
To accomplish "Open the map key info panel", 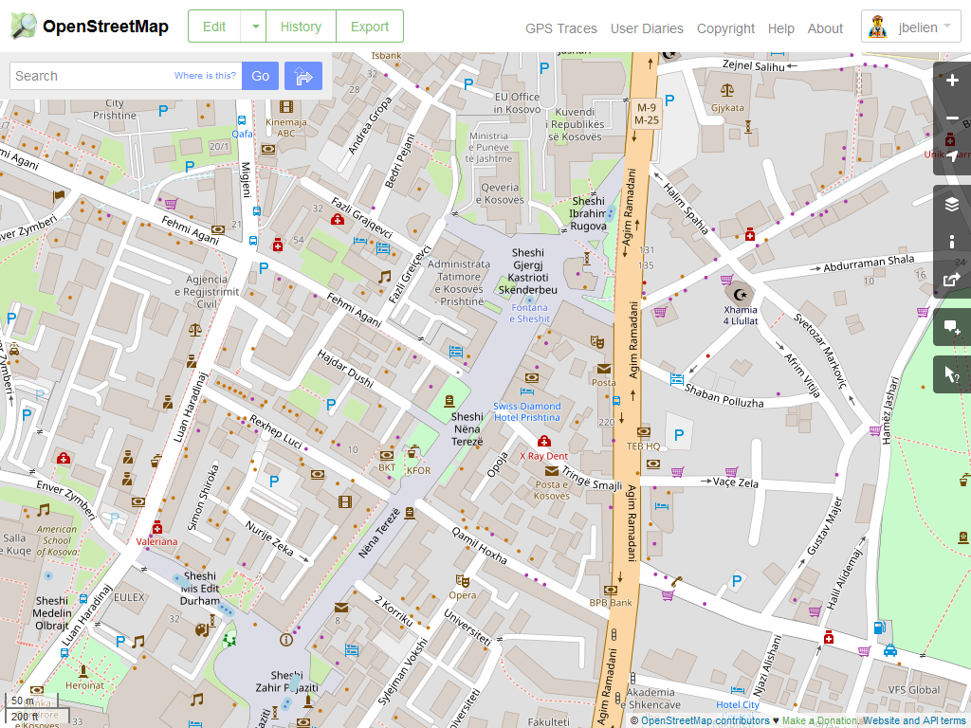I will pyautogui.click(x=952, y=242).
